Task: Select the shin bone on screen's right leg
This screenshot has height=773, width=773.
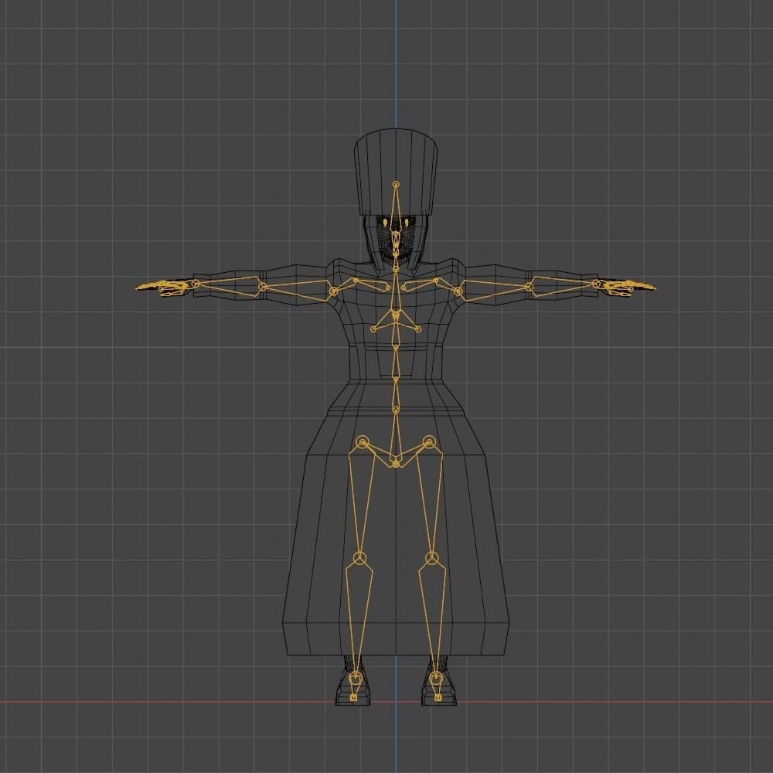Action: [x=432, y=611]
